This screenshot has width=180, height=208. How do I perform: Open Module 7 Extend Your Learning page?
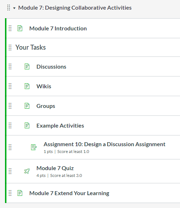[x=69, y=193]
